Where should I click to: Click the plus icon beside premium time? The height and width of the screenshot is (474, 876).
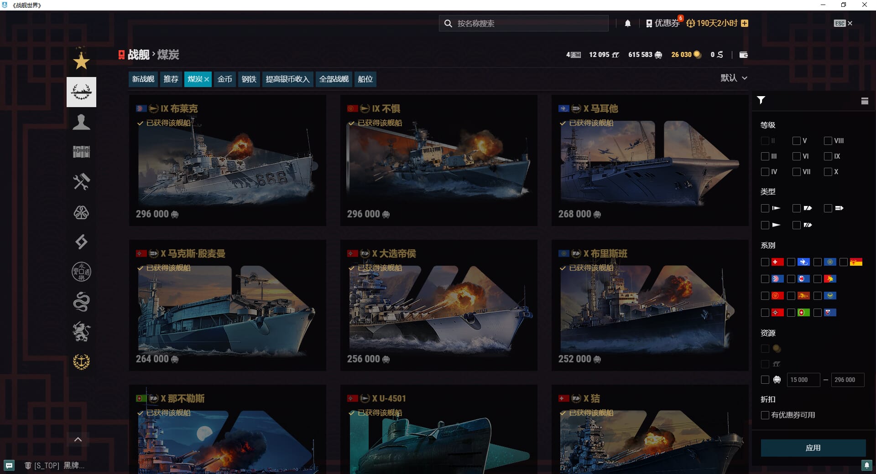pyautogui.click(x=745, y=23)
